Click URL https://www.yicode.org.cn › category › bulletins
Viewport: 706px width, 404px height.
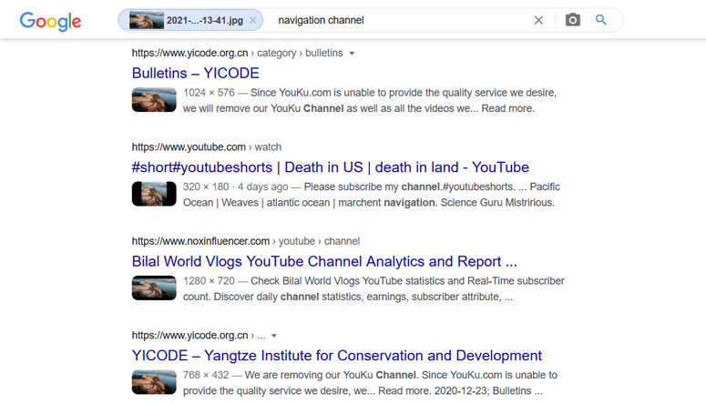coord(237,53)
